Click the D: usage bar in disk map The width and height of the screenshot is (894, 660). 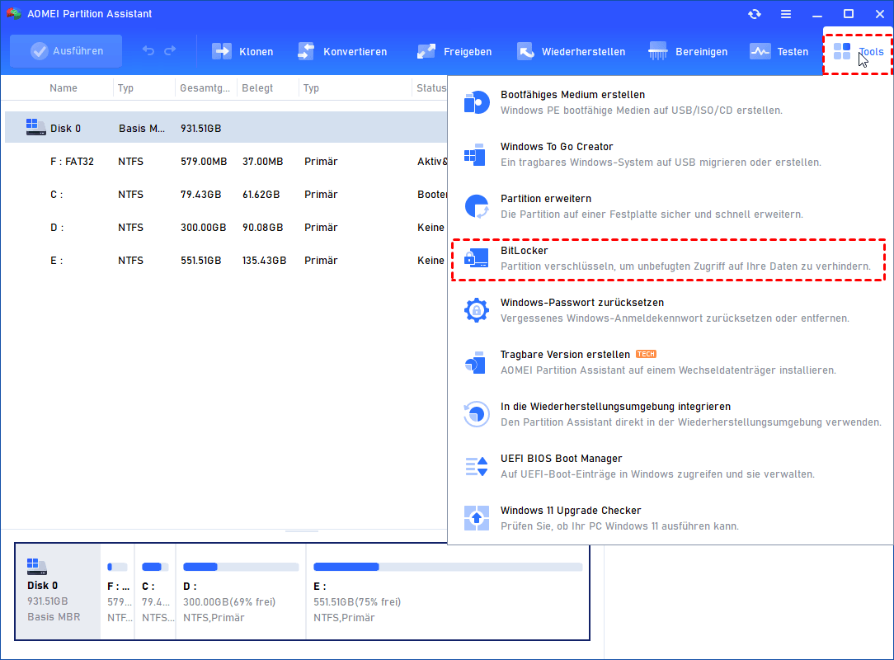tap(241, 567)
